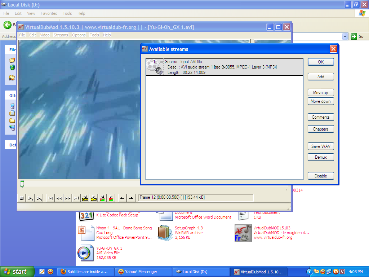Jump to the start of the video

(x=50, y=198)
